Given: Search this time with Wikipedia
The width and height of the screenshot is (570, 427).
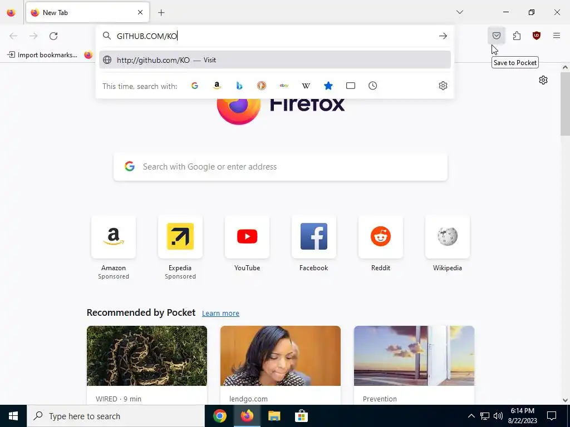Looking at the screenshot, I should click(306, 86).
